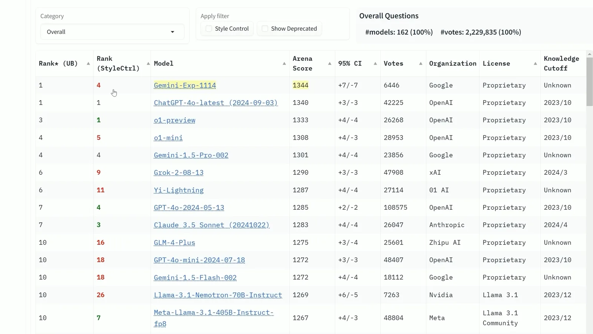Screen dimensions: 593x334
Task: Enable the Style Control checkbox
Action: 209,29
